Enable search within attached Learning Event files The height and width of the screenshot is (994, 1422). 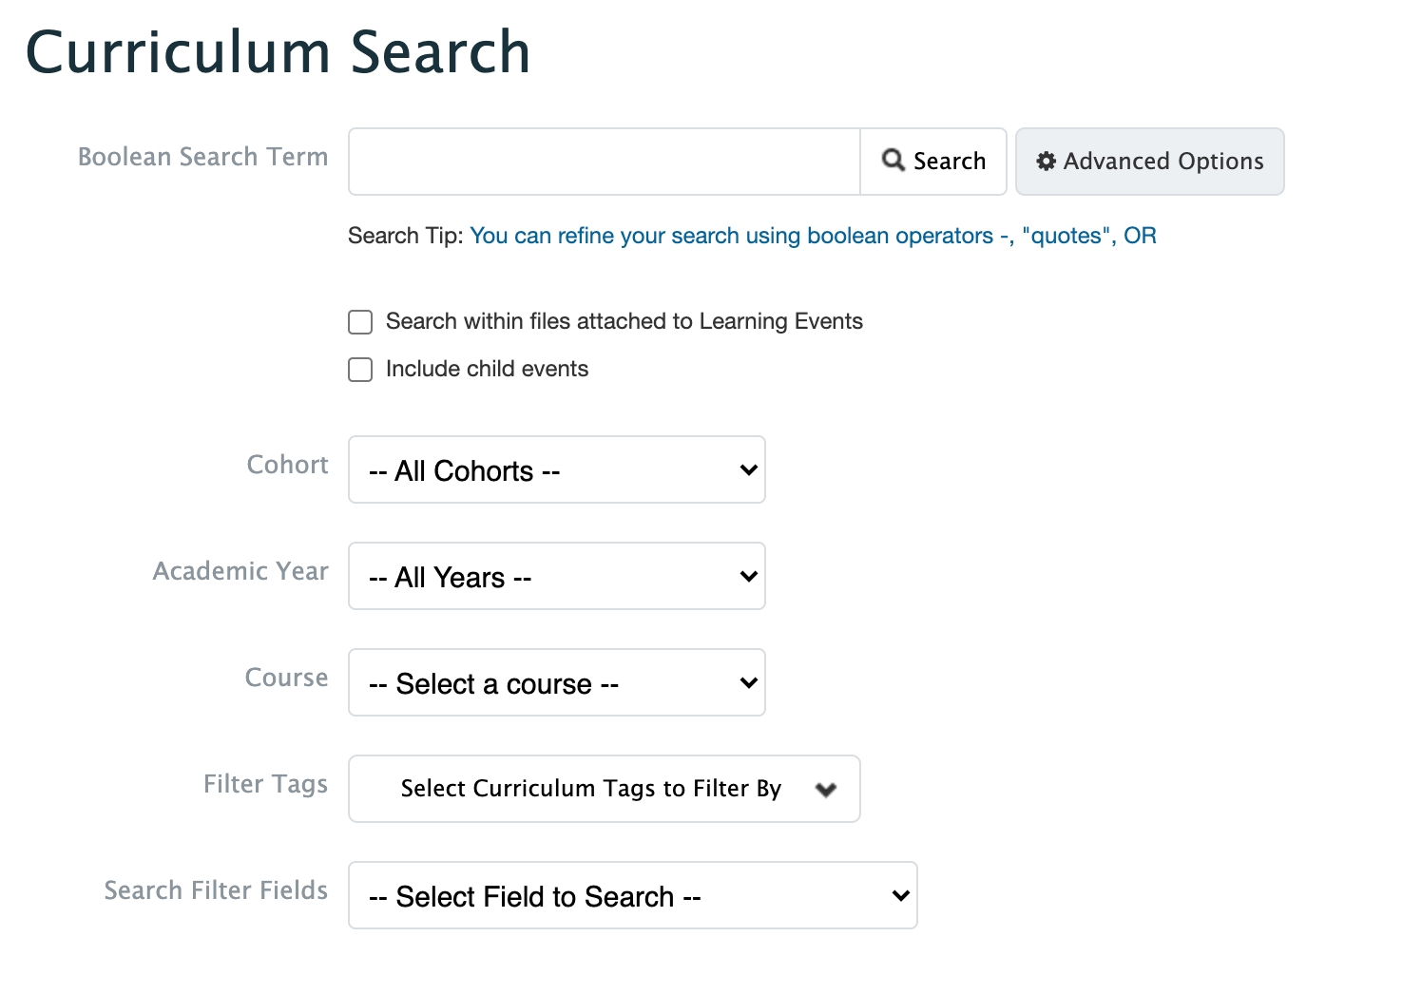(x=360, y=322)
